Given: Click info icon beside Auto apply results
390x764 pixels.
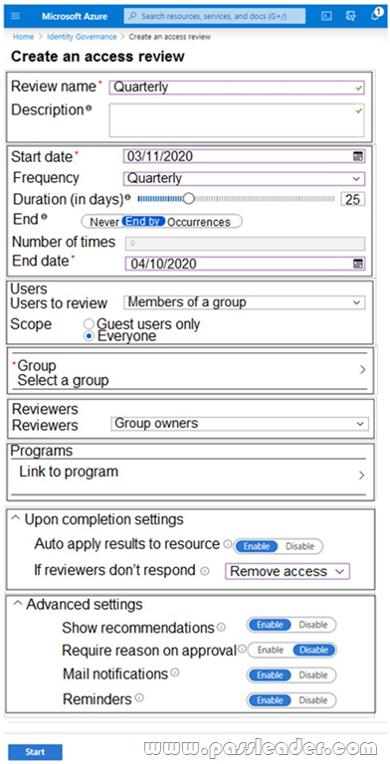Looking at the screenshot, I should 227,544.
